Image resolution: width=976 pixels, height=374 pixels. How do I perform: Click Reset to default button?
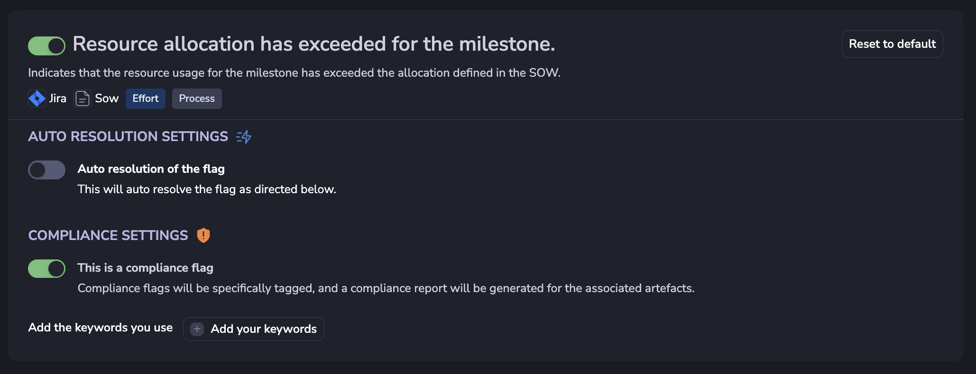coord(892,44)
